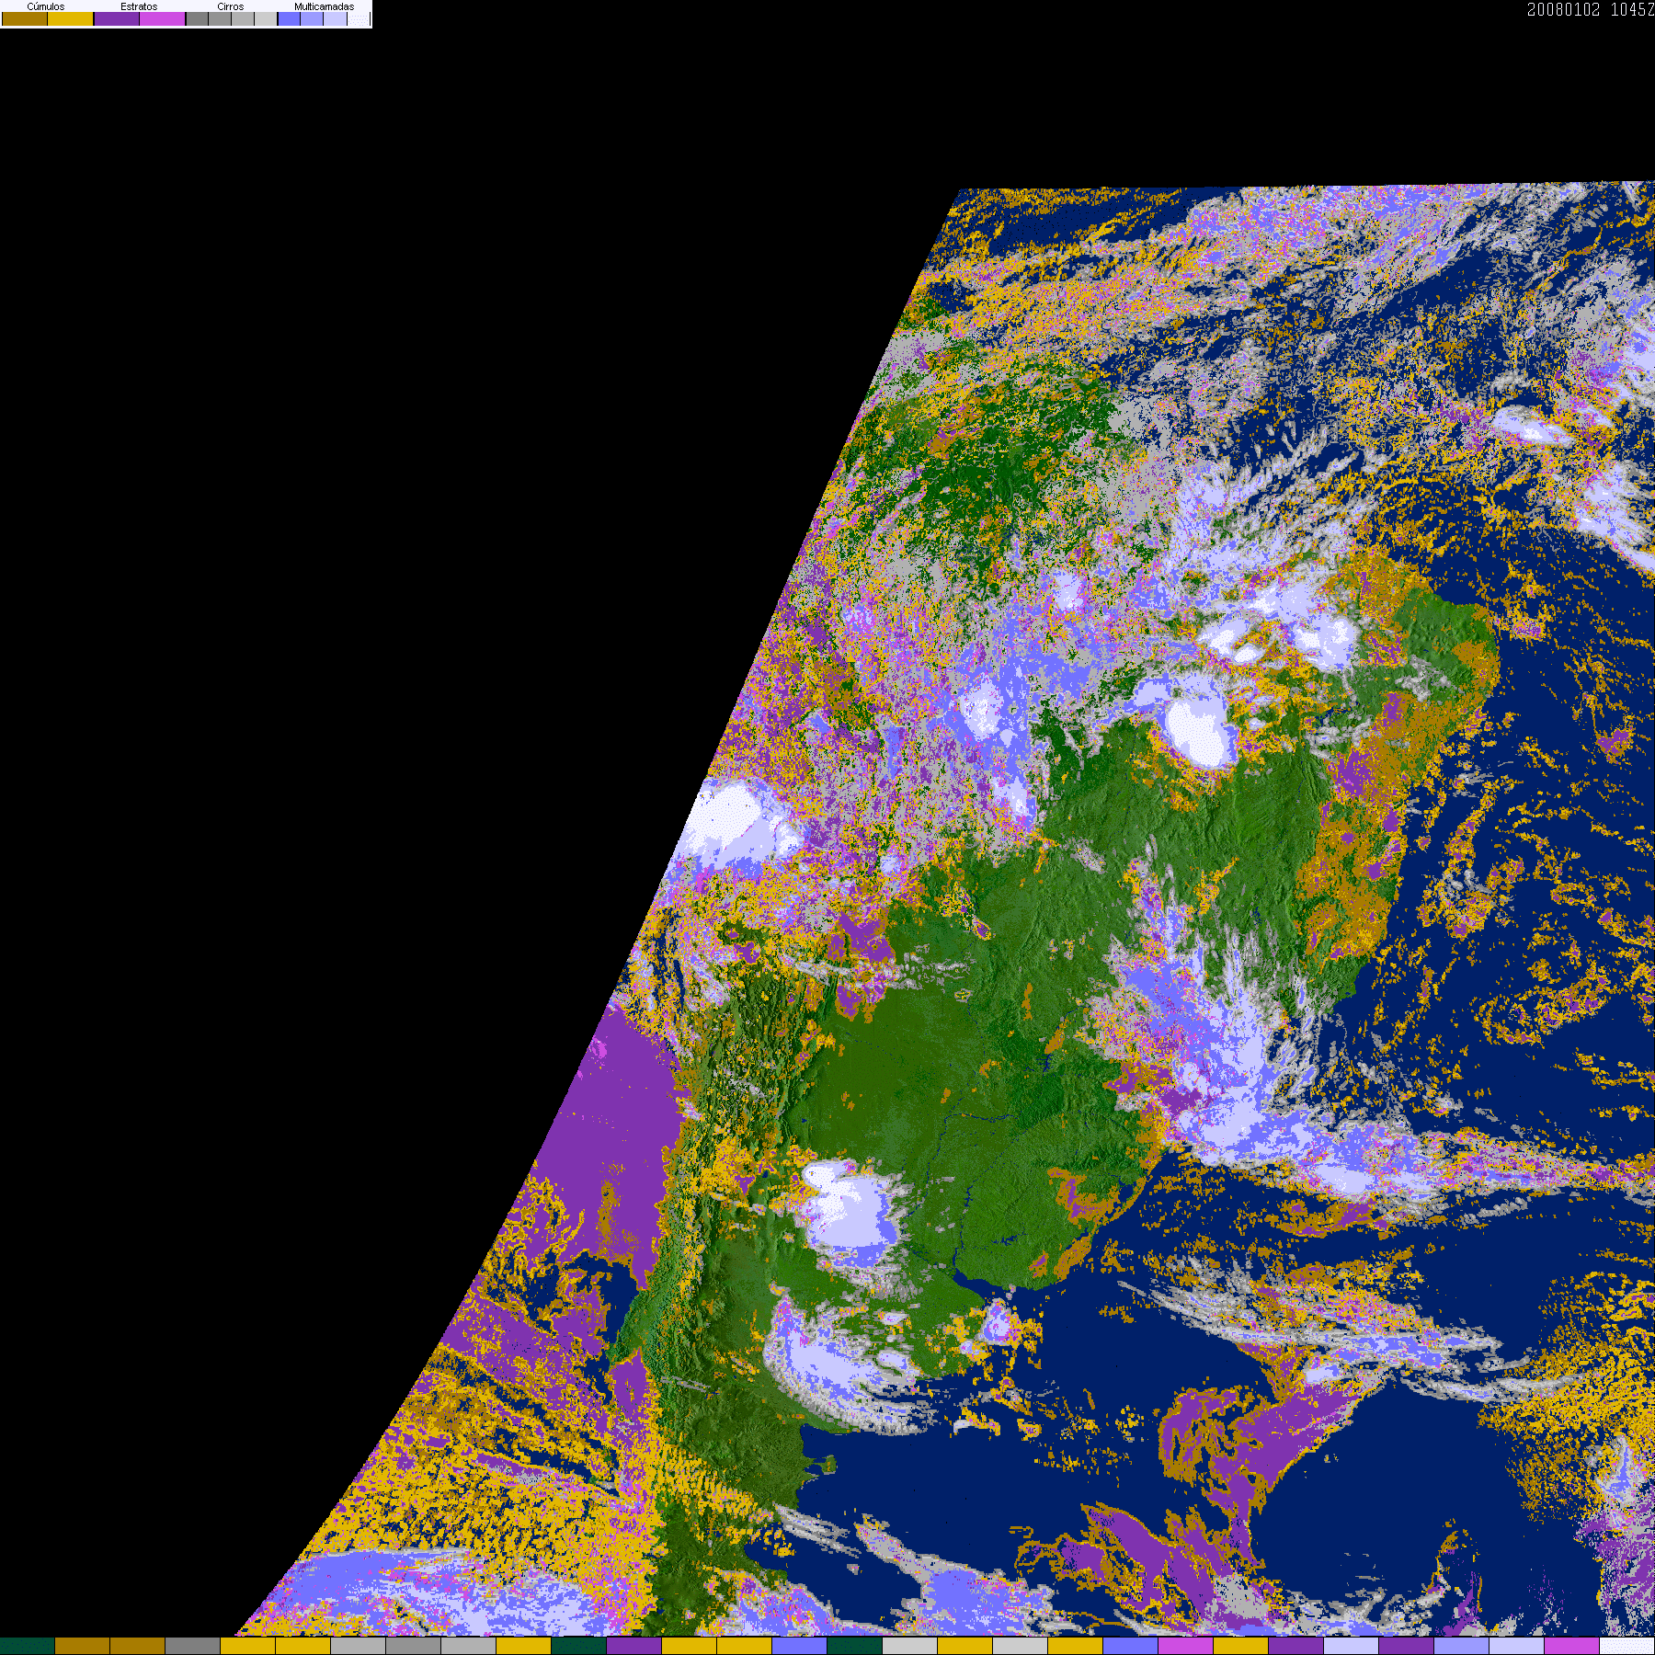
Task: Select the second-darkest gray Cirros swatch
Action: click(x=220, y=19)
